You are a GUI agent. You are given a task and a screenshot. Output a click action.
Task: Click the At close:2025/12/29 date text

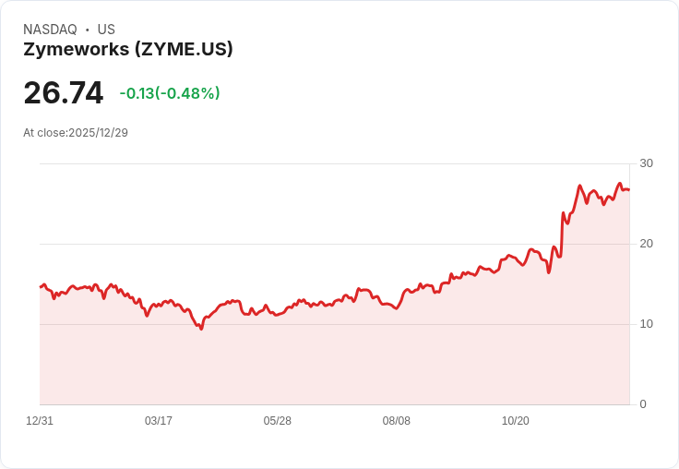(x=76, y=133)
